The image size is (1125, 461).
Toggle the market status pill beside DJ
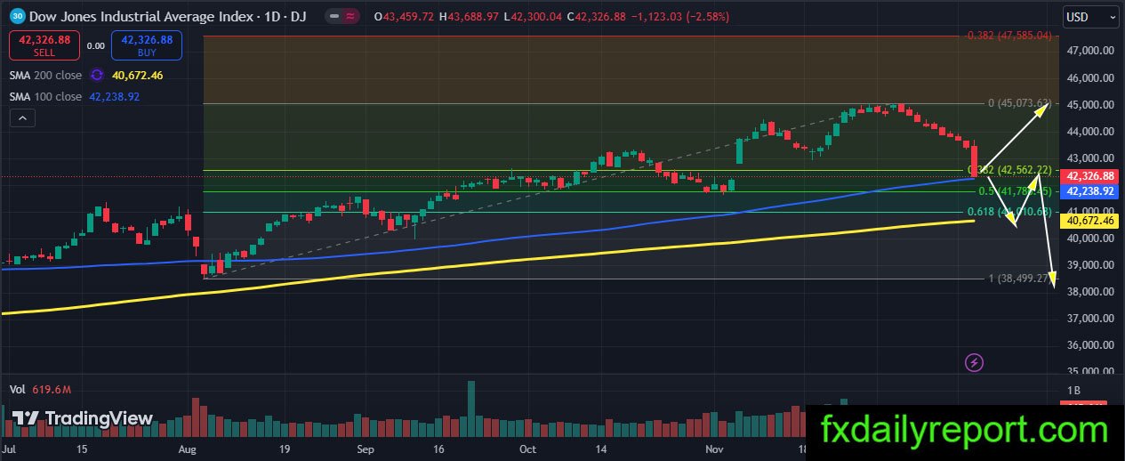[x=334, y=16]
